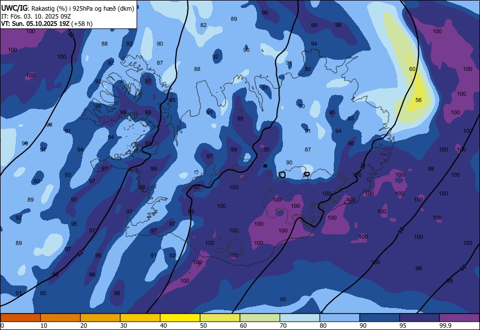Click the 'VT: Sun. 05.10.2025 19Z (+58 h)' line
This screenshot has width=480, height=330.
coord(46,24)
